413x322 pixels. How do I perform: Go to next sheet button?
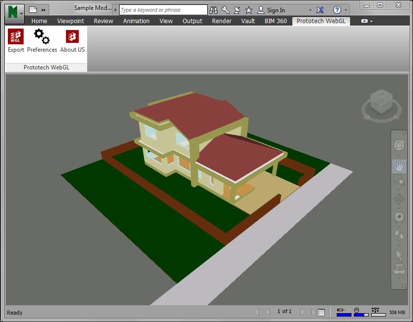coord(302,312)
